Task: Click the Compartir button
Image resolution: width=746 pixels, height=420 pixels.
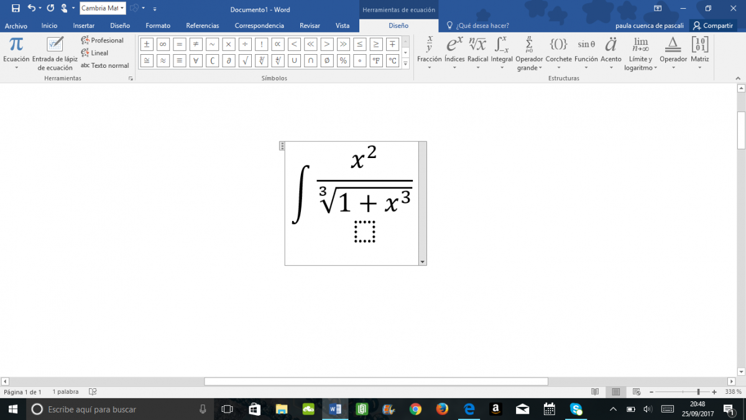Action: [x=712, y=26]
